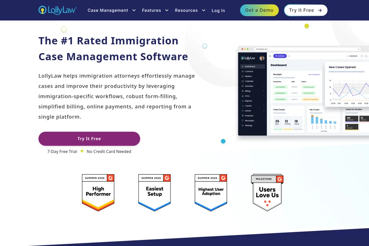Click Contacts in the preview sidebar
The width and height of the screenshot is (369, 246).
coord(249,71)
